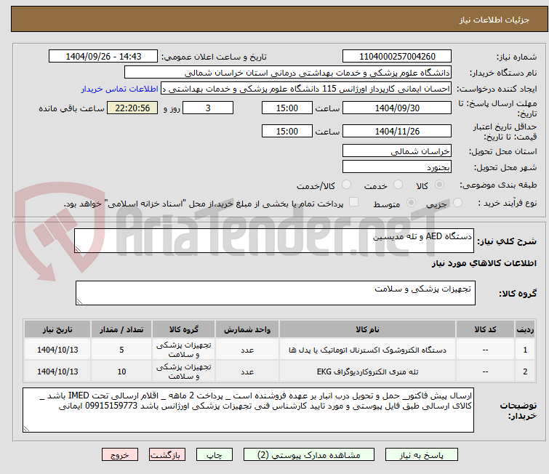Click the چاپ print button
Image resolution: width=549 pixels, height=474 pixels.
click(215, 455)
